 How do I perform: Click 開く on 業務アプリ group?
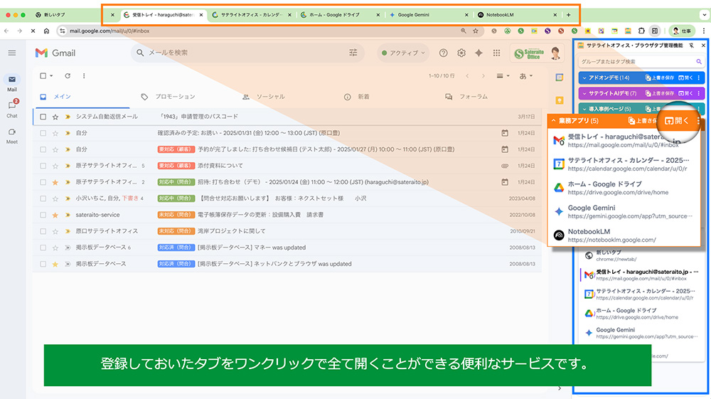tap(677, 121)
